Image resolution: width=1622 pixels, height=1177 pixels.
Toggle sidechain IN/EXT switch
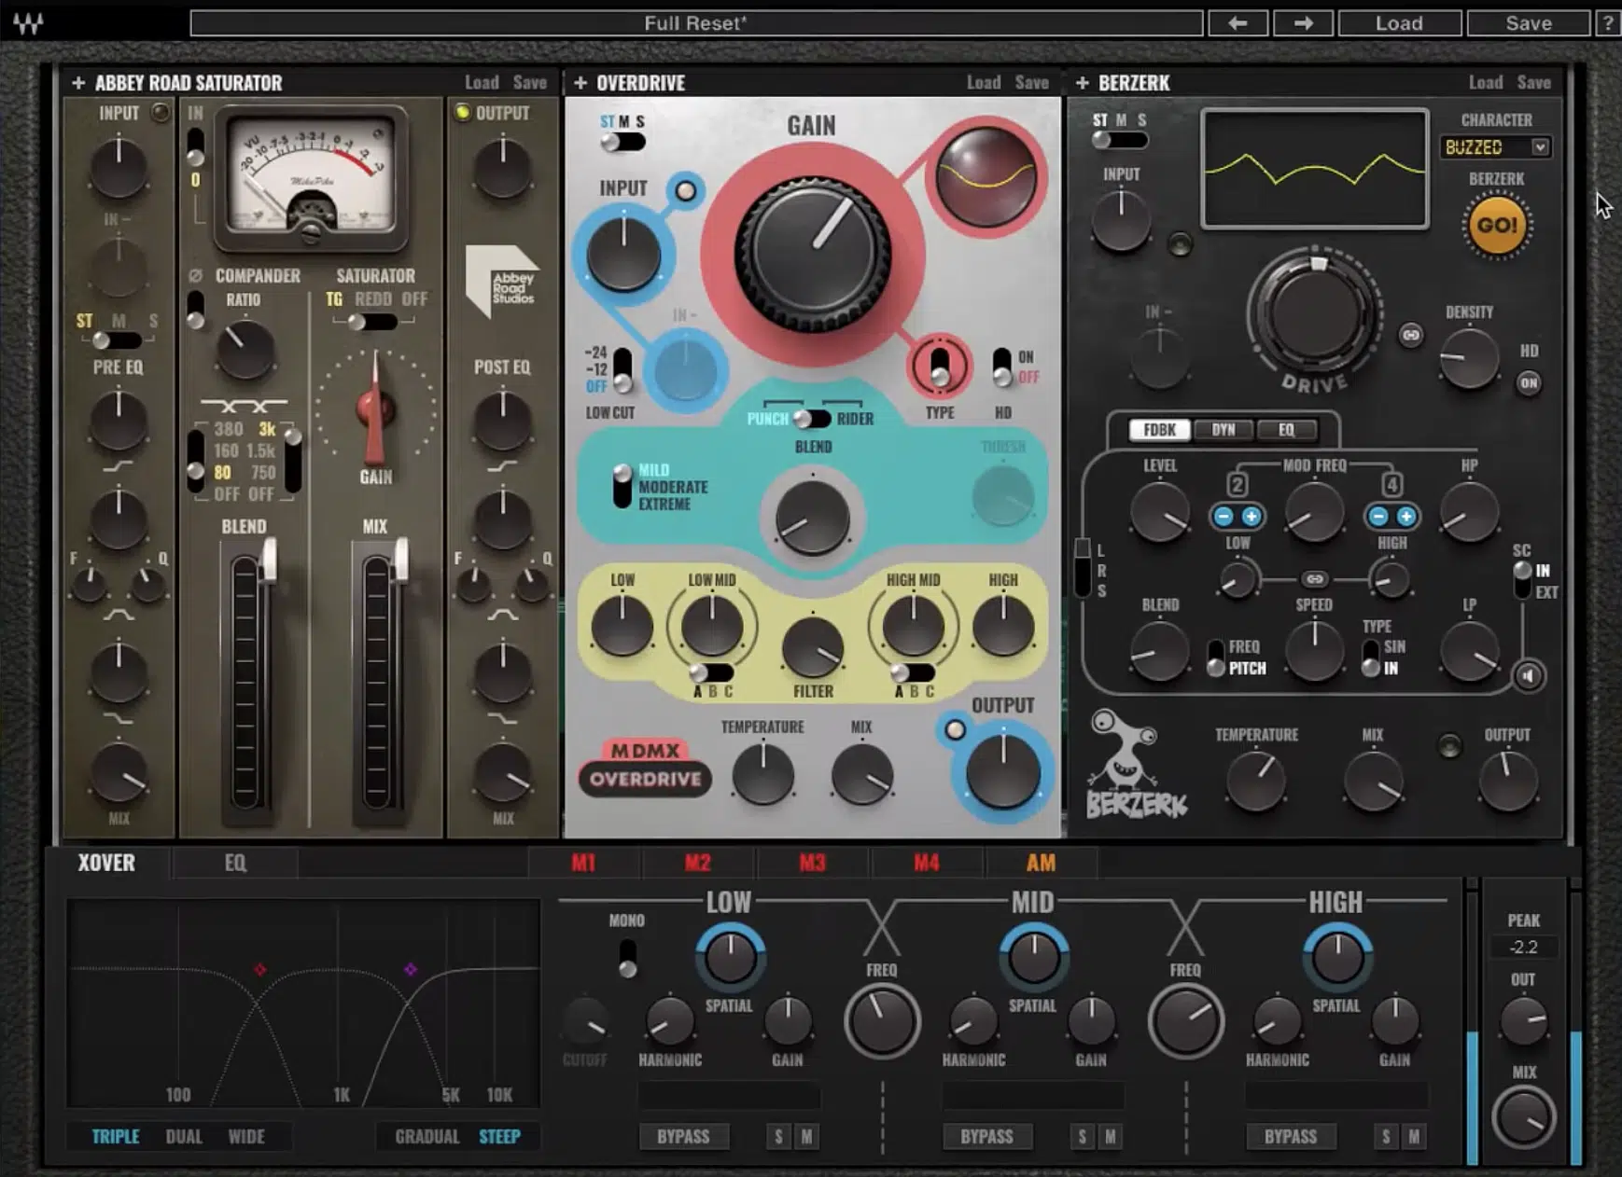1522,580
